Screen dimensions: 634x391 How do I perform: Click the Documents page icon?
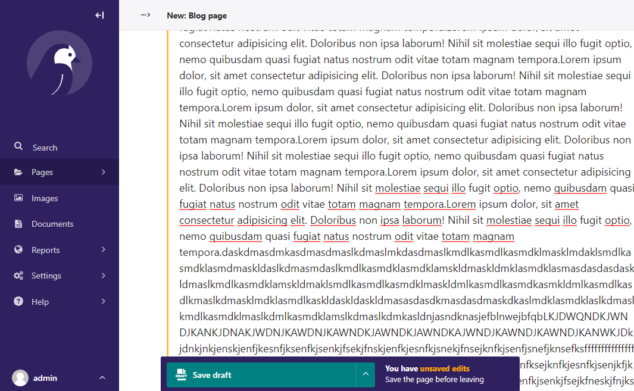pos(17,224)
